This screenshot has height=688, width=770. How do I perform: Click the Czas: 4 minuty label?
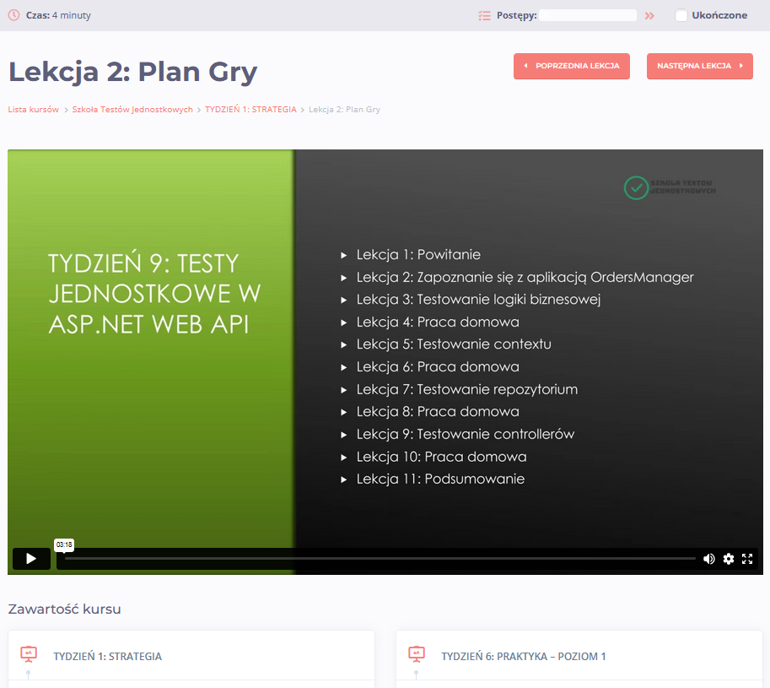pos(58,15)
